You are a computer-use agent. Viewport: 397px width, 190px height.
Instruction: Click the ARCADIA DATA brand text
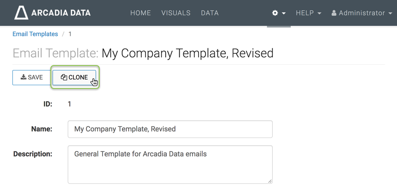pos(61,13)
